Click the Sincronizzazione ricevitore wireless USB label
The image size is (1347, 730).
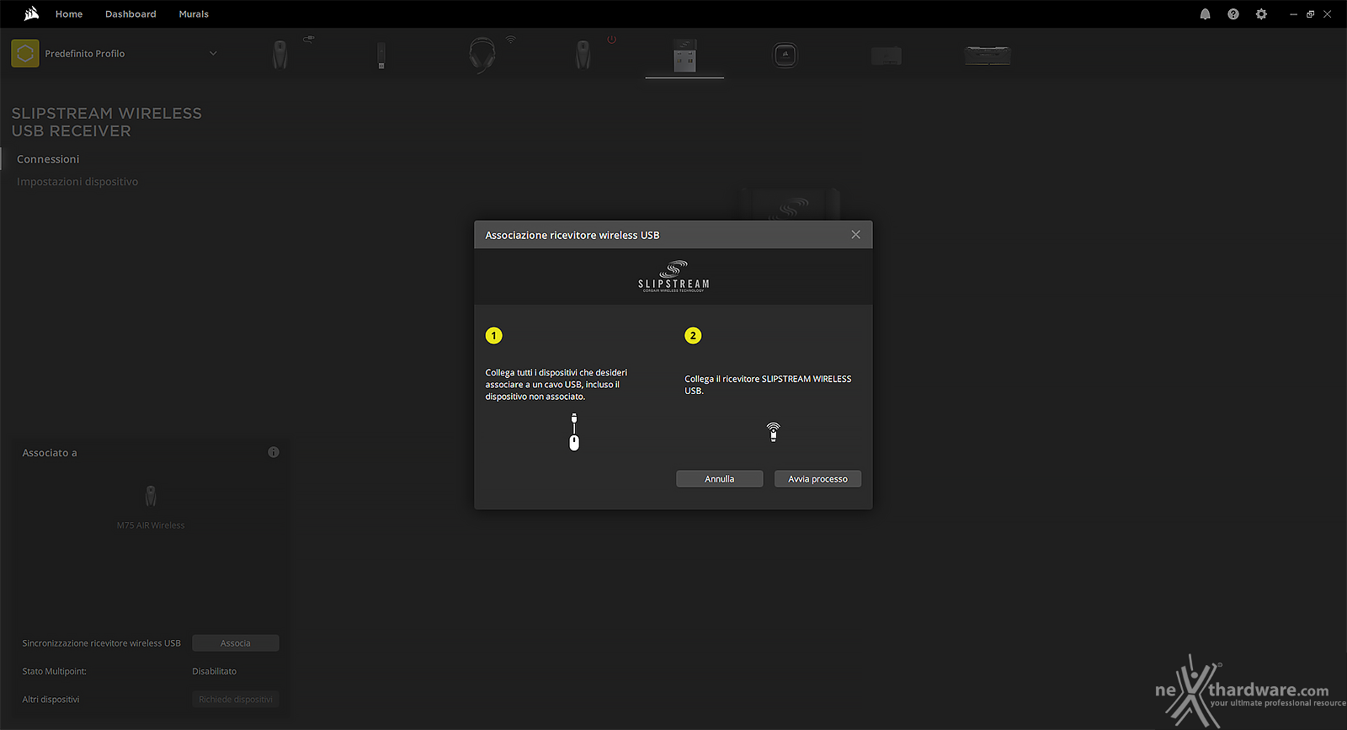[102, 643]
